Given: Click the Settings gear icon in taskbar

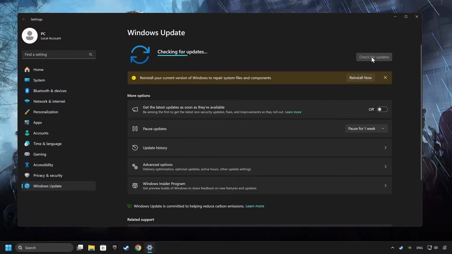Looking at the screenshot, I should point(150,248).
